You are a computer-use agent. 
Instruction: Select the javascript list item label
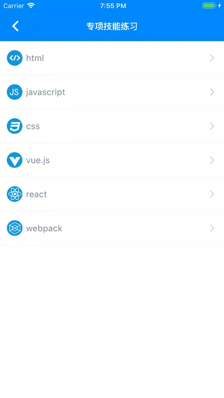point(46,92)
